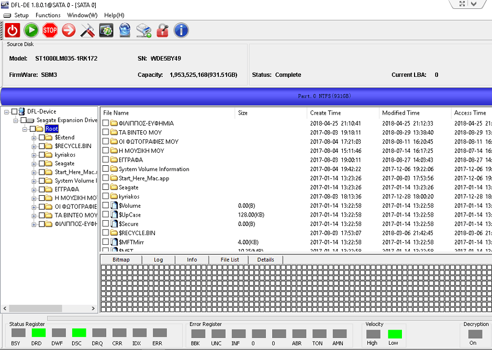The height and width of the screenshot is (350, 492).
Task: Expand the kyriakos tree node
Action: [34, 155]
